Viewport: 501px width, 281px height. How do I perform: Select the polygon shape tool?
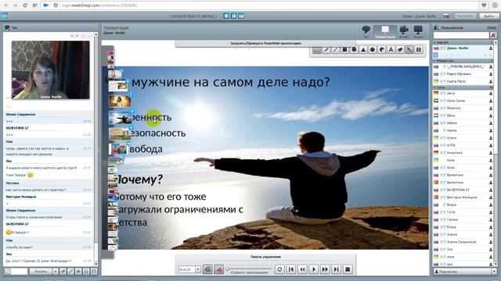pyautogui.click(x=373, y=50)
